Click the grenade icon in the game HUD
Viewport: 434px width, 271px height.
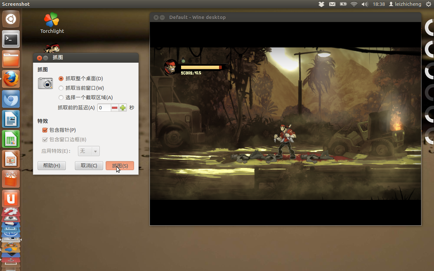tap(183, 61)
